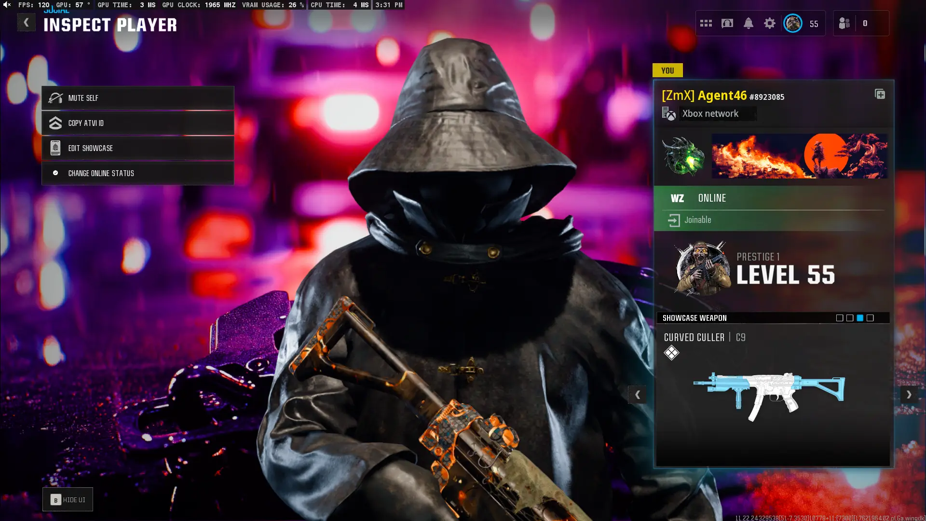Go back using the top-left chevron
This screenshot has height=521, width=926.
pos(26,23)
